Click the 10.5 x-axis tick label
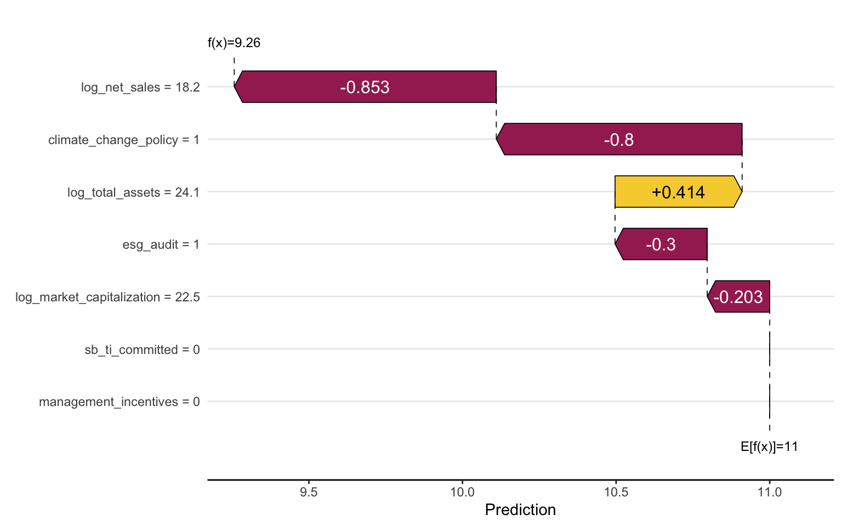The image size is (842, 526). [x=615, y=492]
